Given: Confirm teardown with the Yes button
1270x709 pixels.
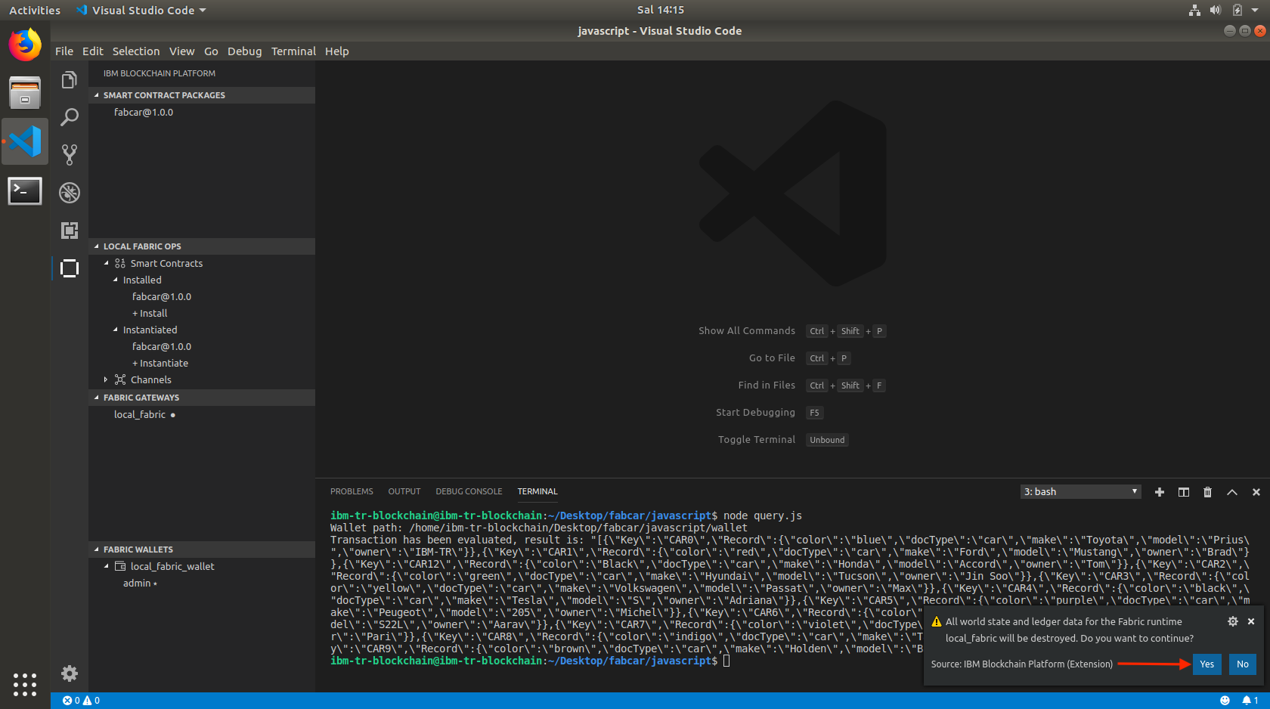Looking at the screenshot, I should [x=1206, y=664].
